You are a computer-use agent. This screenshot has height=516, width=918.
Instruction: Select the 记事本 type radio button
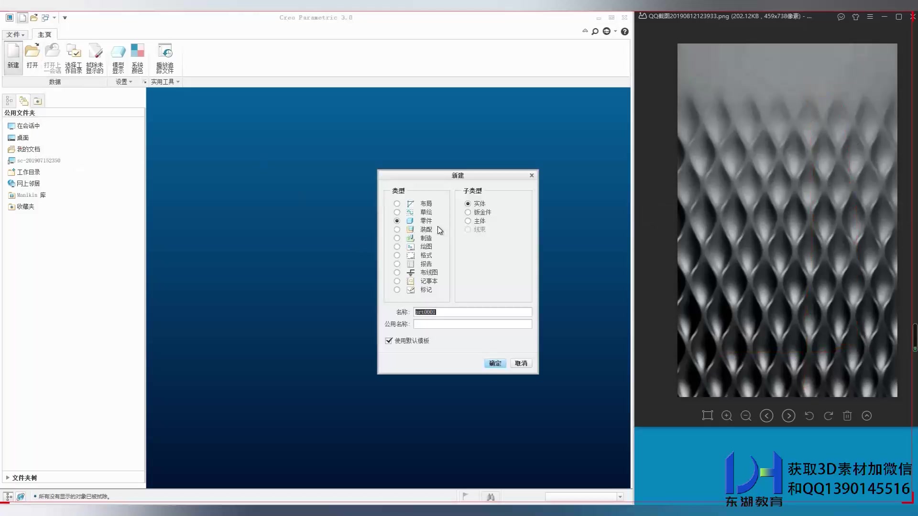(397, 281)
